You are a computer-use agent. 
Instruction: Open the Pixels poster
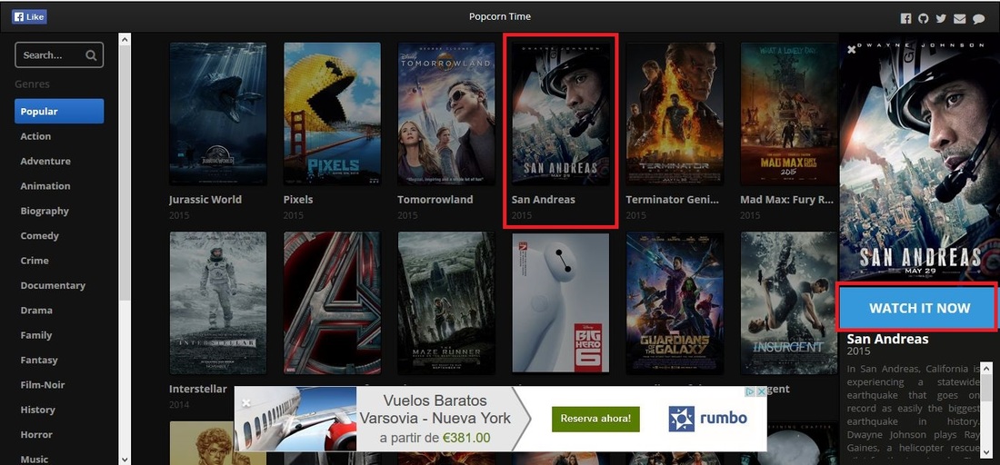(x=332, y=114)
